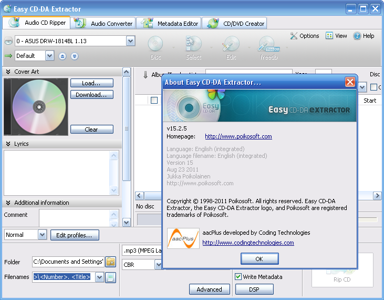Open the CBR bitrate mode dropdown
The image size is (384, 300).
coord(158,265)
